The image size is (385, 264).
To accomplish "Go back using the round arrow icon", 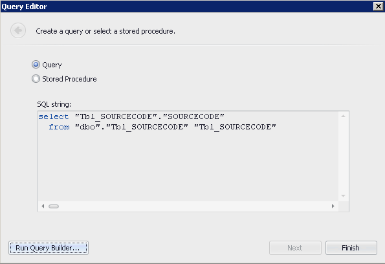I will click(18, 30).
